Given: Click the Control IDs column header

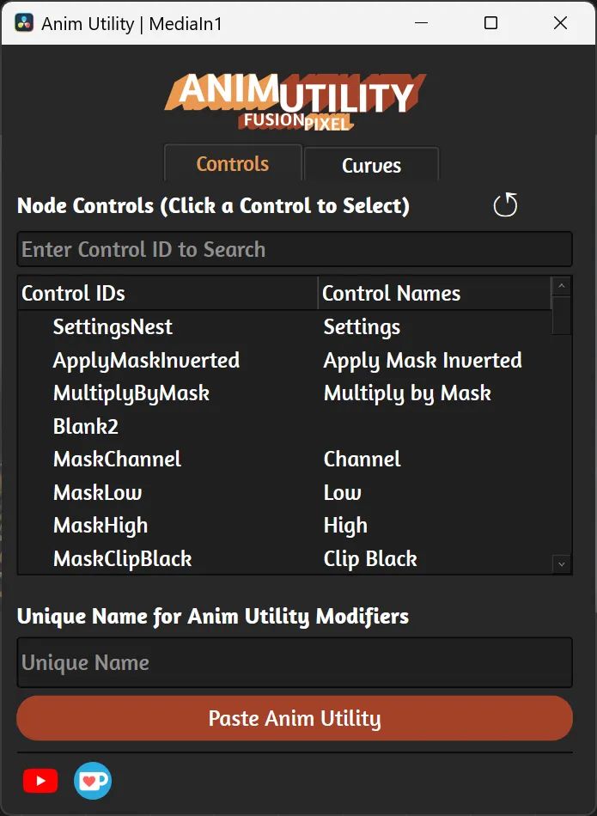Looking at the screenshot, I should (168, 294).
